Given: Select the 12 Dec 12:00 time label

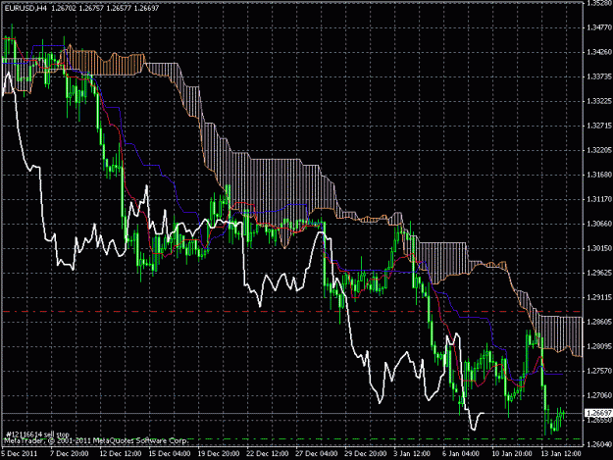Looking at the screenshot, I should (x=121, y=453).
